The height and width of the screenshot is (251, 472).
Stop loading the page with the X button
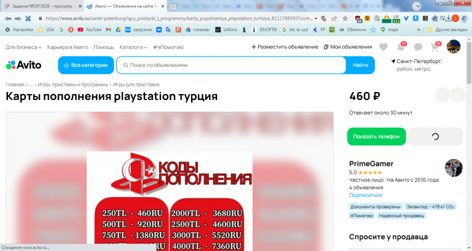tap(28, 18)
